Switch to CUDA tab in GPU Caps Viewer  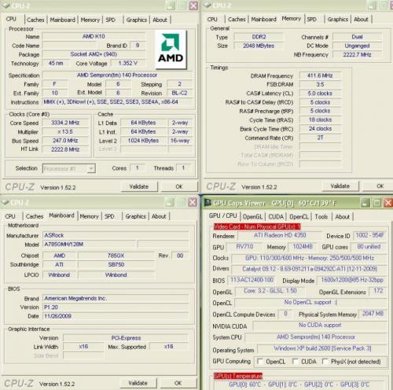point(276,217)
